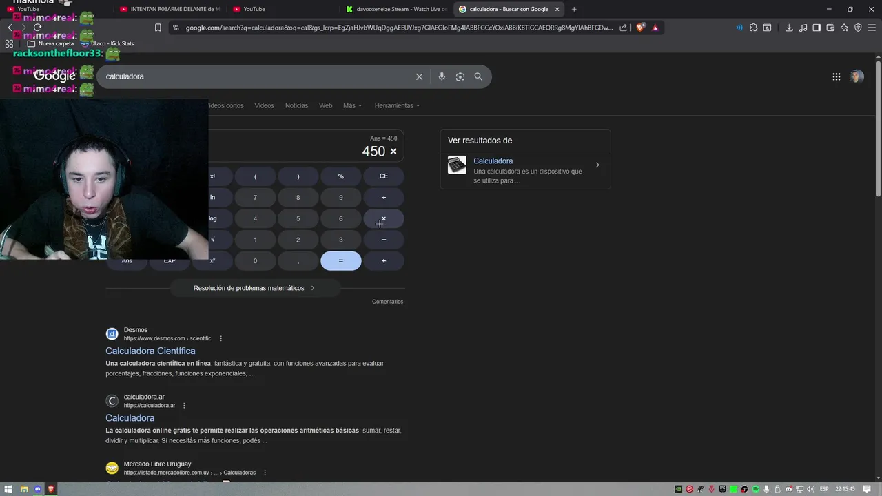The image size is (882, 496).
Task: Open the Brave VPN shield icon
Action: pyautogui.click(x=858, y=28)
